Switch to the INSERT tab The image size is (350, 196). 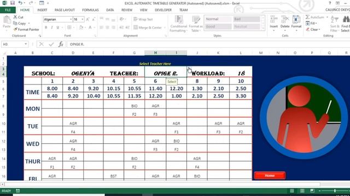[42, 10]
